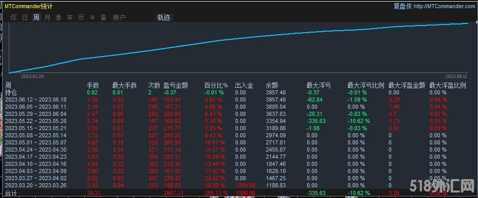Viewport: 478px width, 198px height.
Task: Click the floating loss ratio -1.59 %
Action: (357, 100)
